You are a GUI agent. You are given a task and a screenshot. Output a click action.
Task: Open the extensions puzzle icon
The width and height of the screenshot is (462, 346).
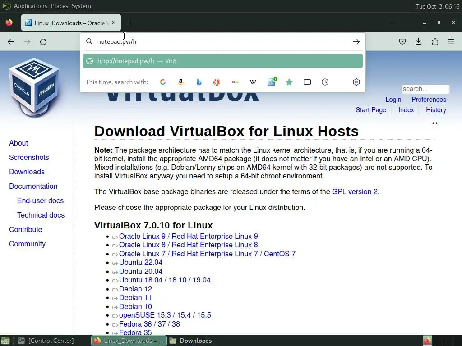pos(435,41)
